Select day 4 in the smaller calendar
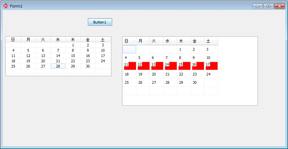This screenshot has width=288, height=149. (13, 50)
